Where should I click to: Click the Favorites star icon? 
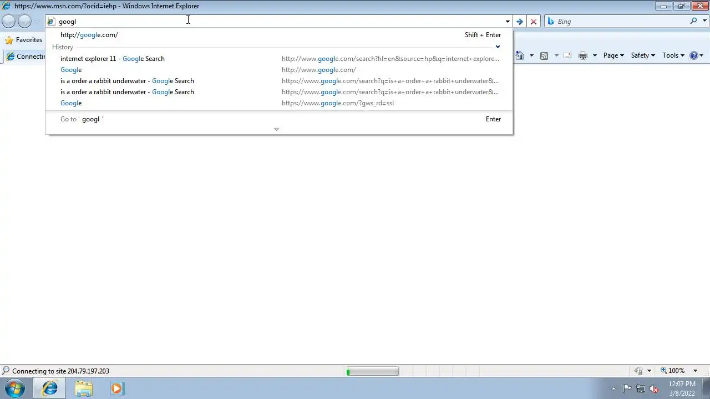point(9,40)
